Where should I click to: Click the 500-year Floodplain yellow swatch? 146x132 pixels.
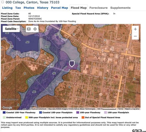26,117
